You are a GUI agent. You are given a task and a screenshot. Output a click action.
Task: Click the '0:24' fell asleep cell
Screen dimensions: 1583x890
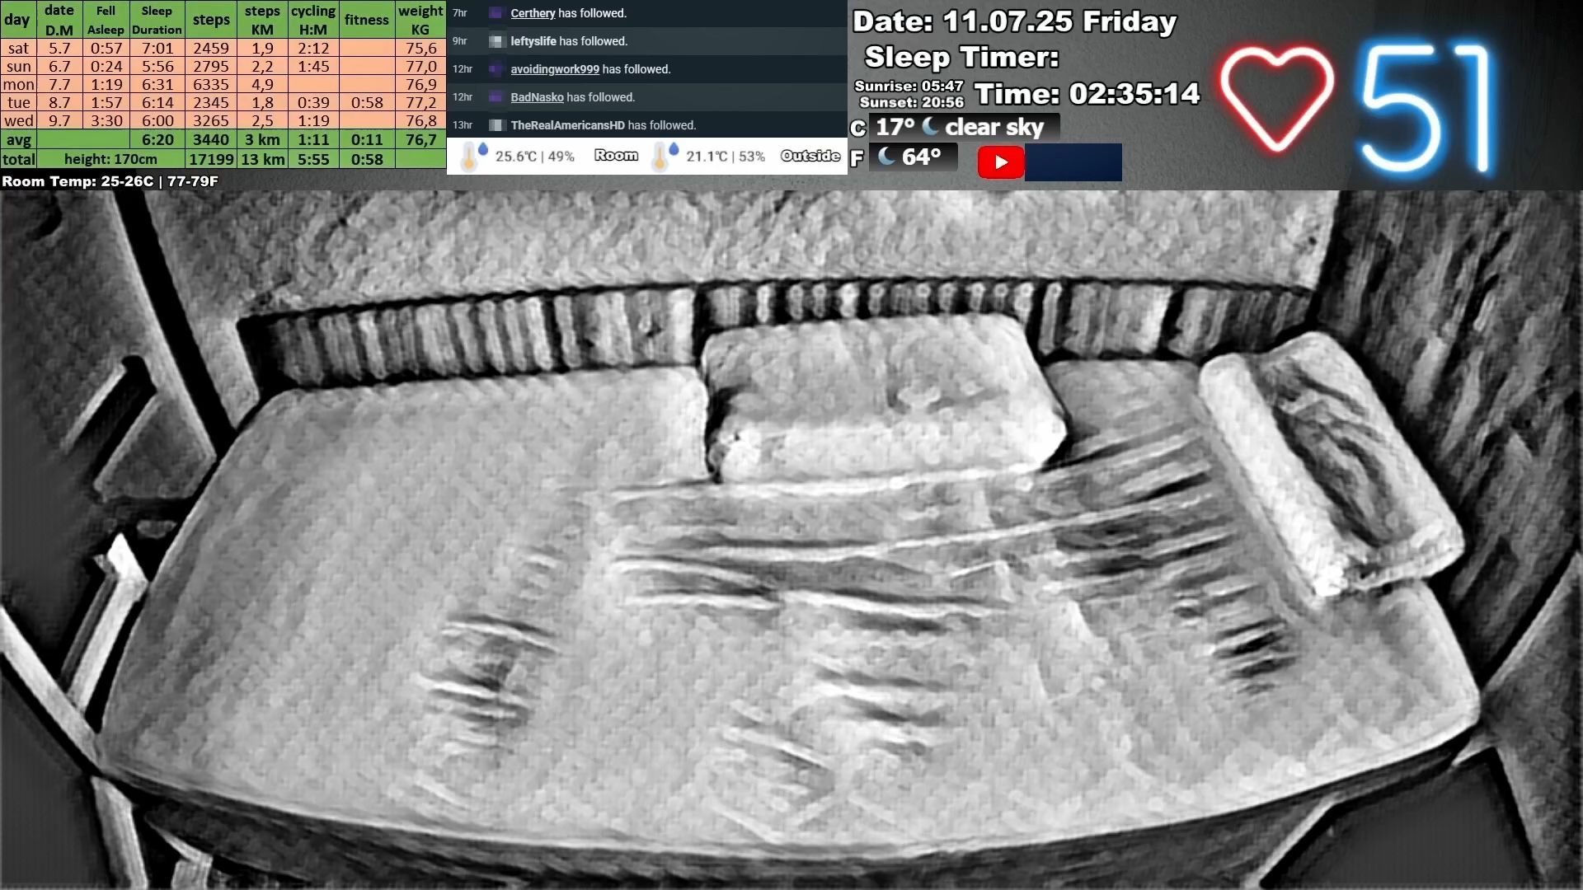pos(106,66)
